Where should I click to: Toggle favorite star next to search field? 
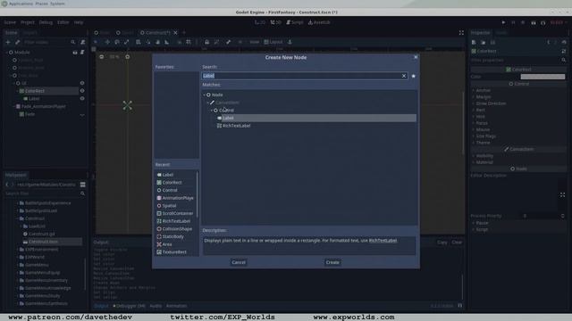[x=413, y=76]
